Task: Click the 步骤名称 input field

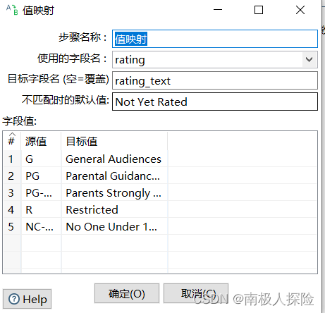Action: coord(215,39)
